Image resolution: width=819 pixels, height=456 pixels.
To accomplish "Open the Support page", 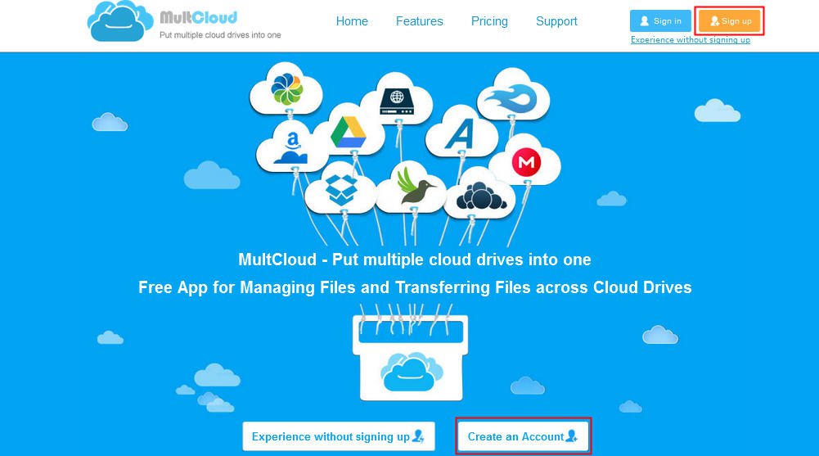I will click(x=556, y=21).
